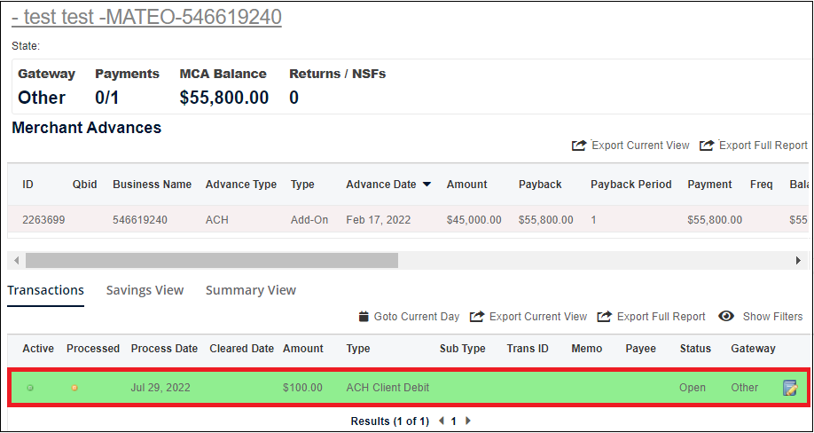Toggle Show Filters eye icon

pos(725,316)
